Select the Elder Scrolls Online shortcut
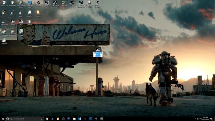Screen dimensions: 215x121 4,23
